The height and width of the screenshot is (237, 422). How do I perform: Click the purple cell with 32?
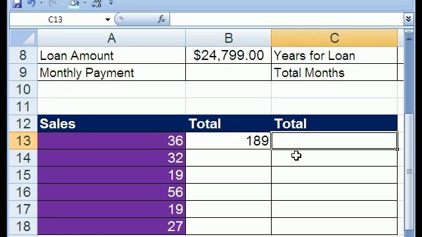tap(111, 158)
